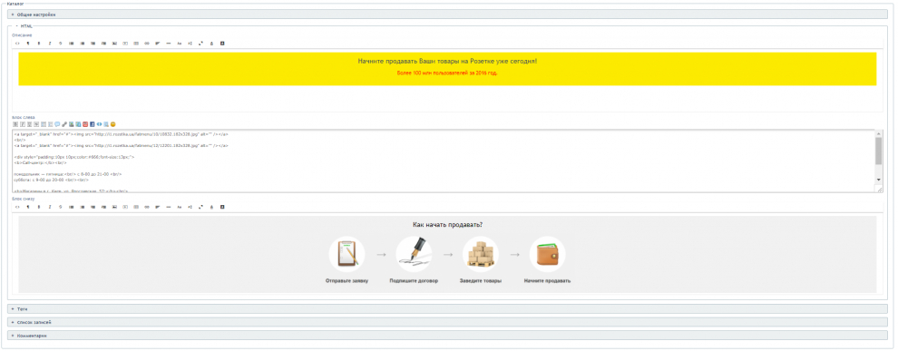Toggle HTML source view in Описание toolbar

click(x=17, y=44)
